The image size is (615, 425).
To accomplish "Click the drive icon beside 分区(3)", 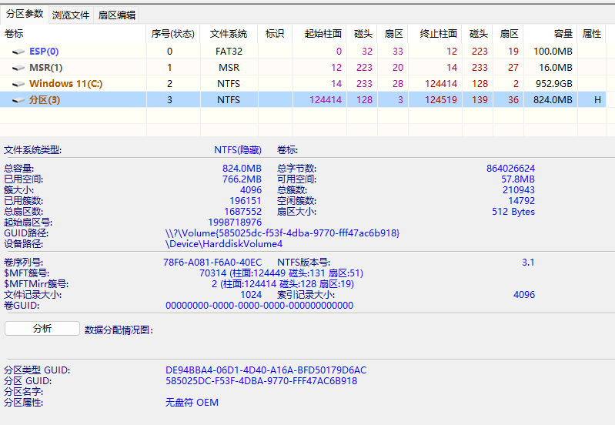I will pyautogui.click(x=18, y=100).
